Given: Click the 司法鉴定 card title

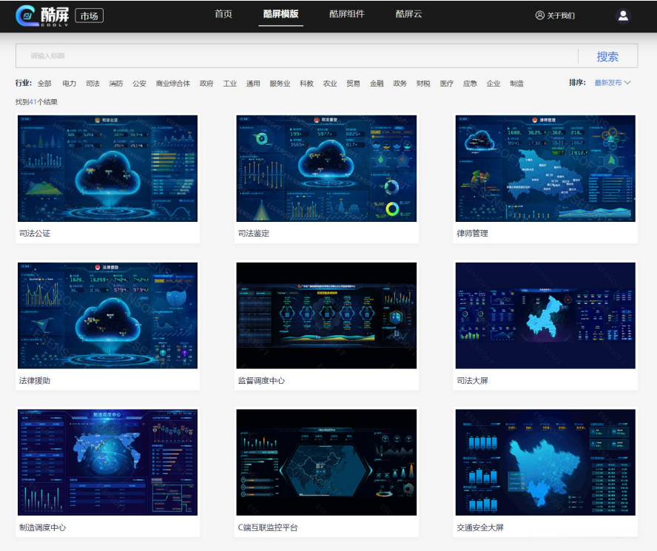Looking at the screenshot, I should [254, 234].
